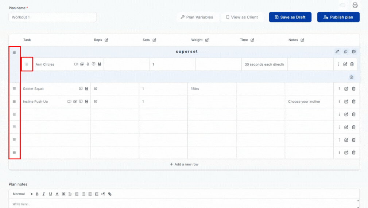Open the Arm Circles image attachment
The image size is (368, 208).
coord(82,64)
